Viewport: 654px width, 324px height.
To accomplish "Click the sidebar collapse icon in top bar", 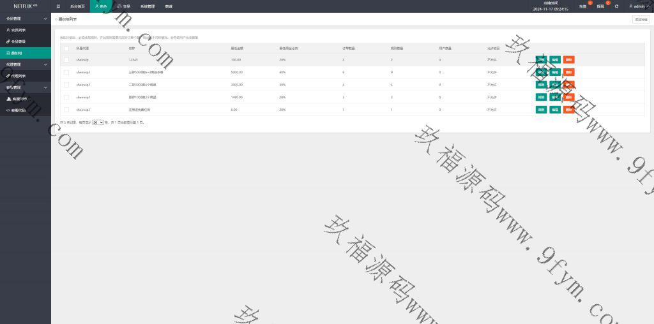I will point(58,6).
